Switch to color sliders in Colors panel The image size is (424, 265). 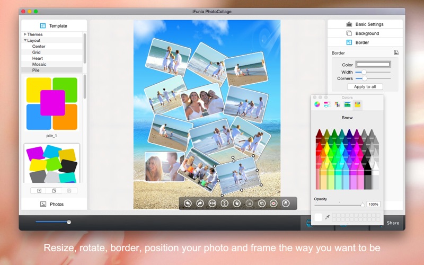click(x=327, y=104)
